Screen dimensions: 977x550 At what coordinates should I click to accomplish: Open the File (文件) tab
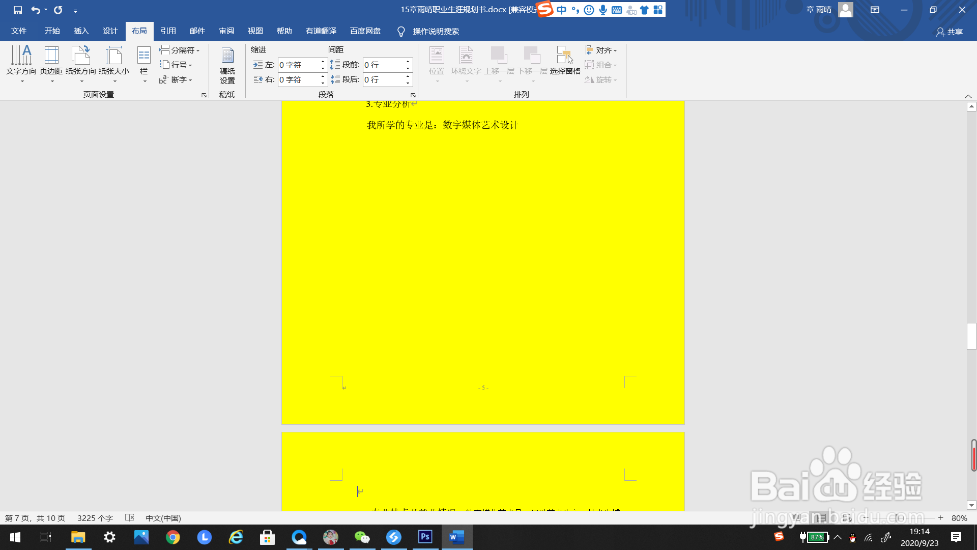click(19, 31)
